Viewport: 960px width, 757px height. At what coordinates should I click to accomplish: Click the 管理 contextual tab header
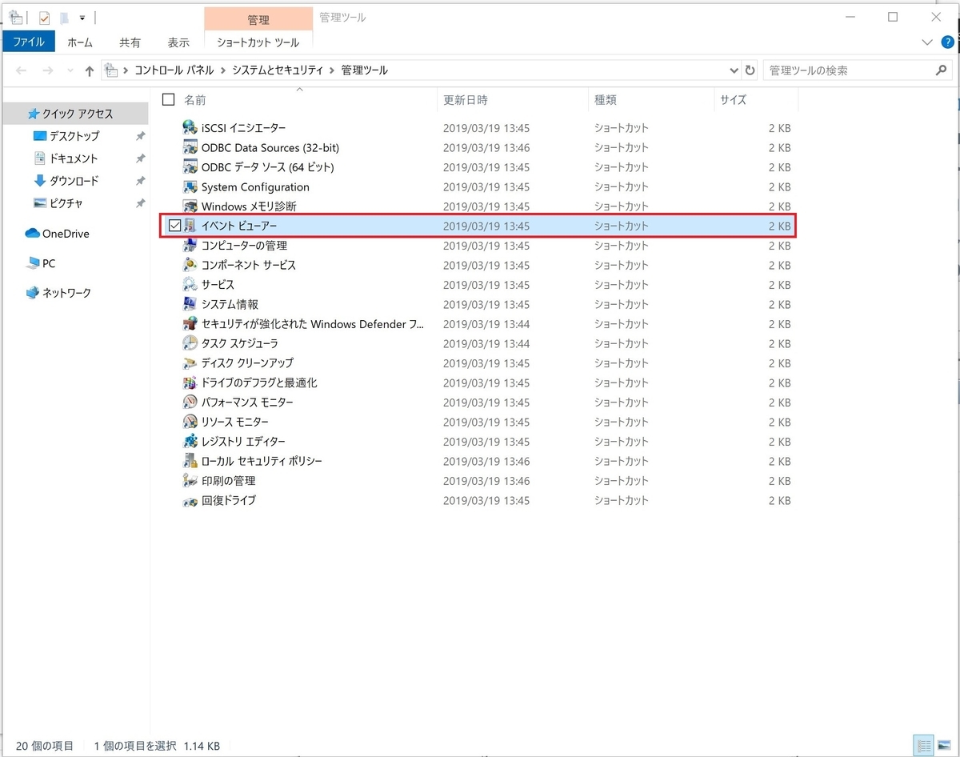[x=258, y=18]
